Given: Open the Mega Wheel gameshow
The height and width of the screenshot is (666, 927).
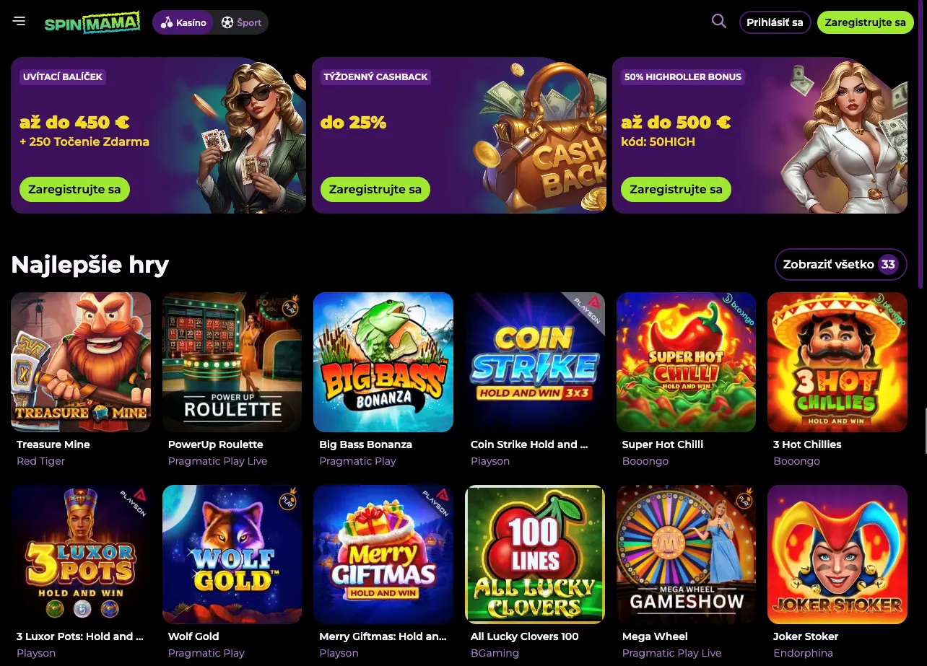Looking at the screenshot, I should (686, 554).
